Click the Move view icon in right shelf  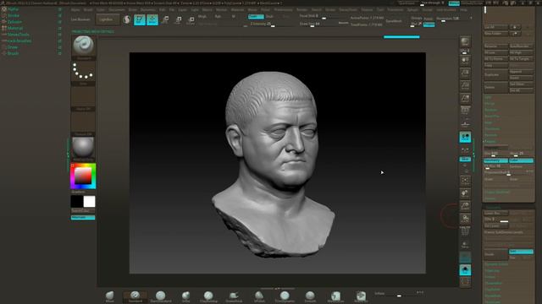[465, 193]
